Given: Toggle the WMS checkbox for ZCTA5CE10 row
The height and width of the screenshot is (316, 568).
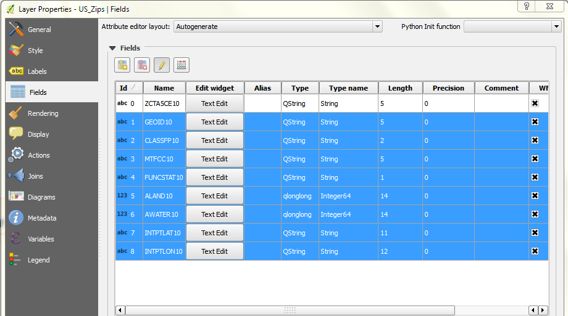Looking at the screenshot, I should 535,103.
